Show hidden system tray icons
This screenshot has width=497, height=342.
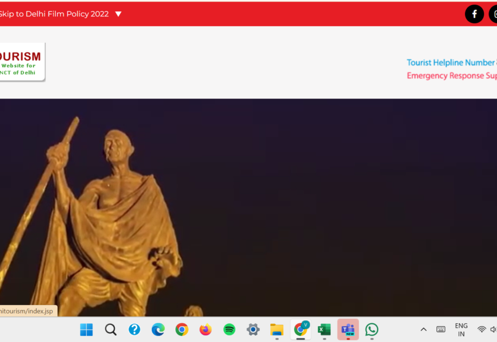pos(423,329)
